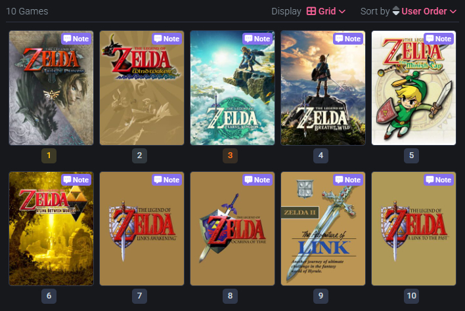Click the rank 10 number badge
The height and width of the screenshot is (311, 465).
coord(411,296)
